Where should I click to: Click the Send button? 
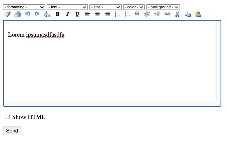click(12, 131)
